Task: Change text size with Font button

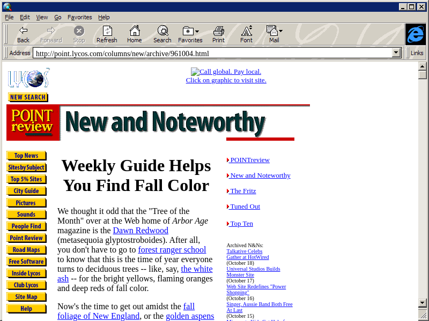Action: pos(246,34)
